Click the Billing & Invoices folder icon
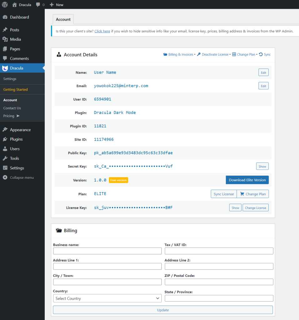 tap(165, 54)
